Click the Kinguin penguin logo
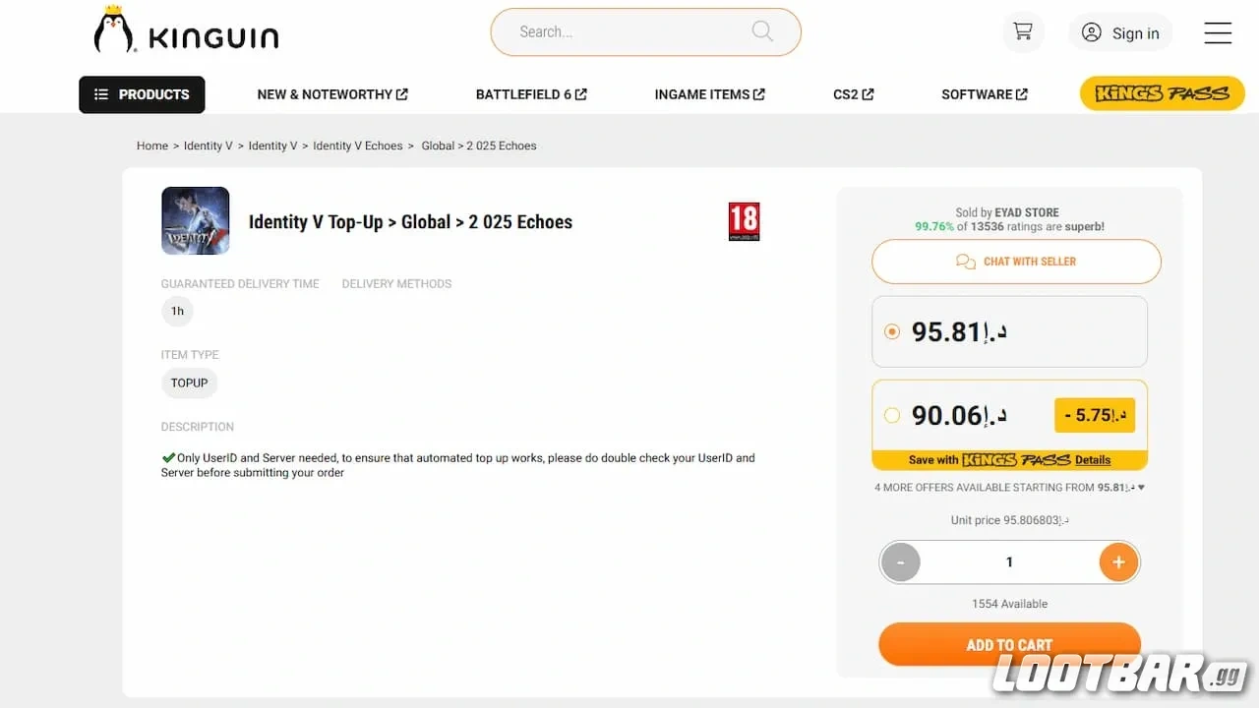The width and height of the screenshot is (1259, 708). [x=114, y=30]
